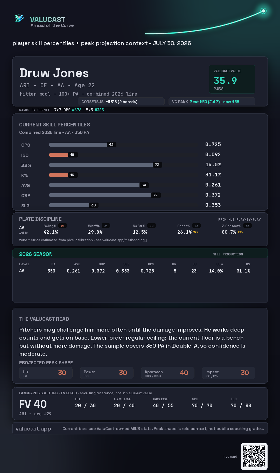This screenshot has width=280, height=473.
Task: Open the live card QR code
Action: [x=254, y=456]
